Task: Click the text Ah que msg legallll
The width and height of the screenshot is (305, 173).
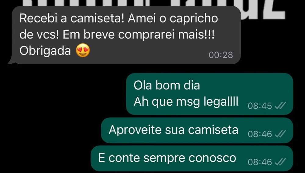Action: 186,102
